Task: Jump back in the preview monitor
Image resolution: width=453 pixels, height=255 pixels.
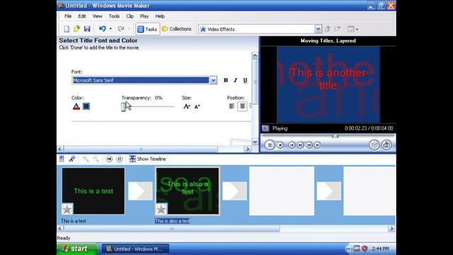Action: point(292,144)
